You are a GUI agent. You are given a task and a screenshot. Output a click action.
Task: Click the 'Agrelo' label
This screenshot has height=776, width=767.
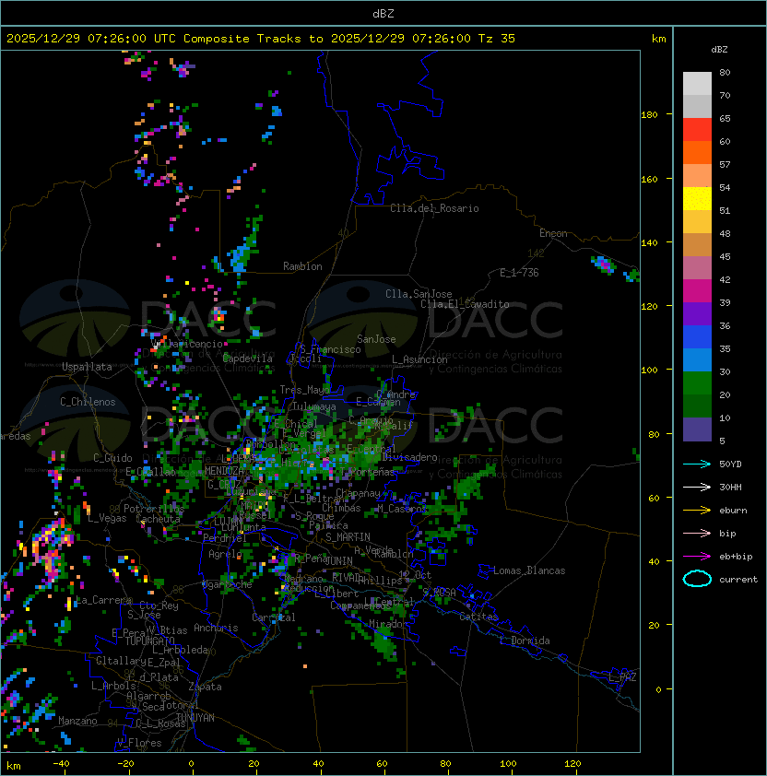tap(225, 554)
